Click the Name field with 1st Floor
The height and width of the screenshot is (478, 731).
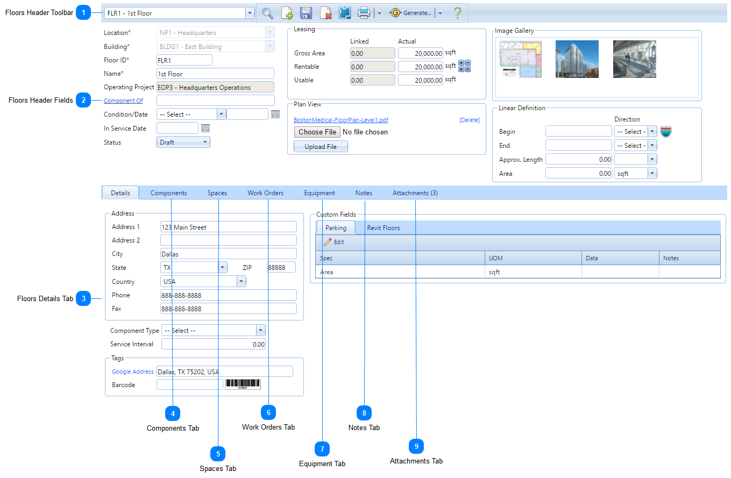pos(215,74)
